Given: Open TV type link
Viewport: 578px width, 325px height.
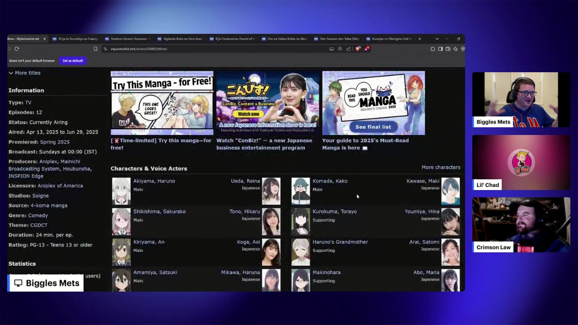Looking at the screenshot, I should click(28, 102).
